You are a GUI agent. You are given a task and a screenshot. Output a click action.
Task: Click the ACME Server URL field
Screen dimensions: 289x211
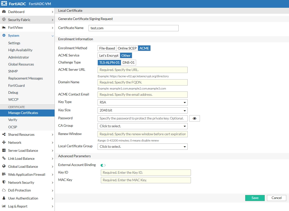(142, 70)
